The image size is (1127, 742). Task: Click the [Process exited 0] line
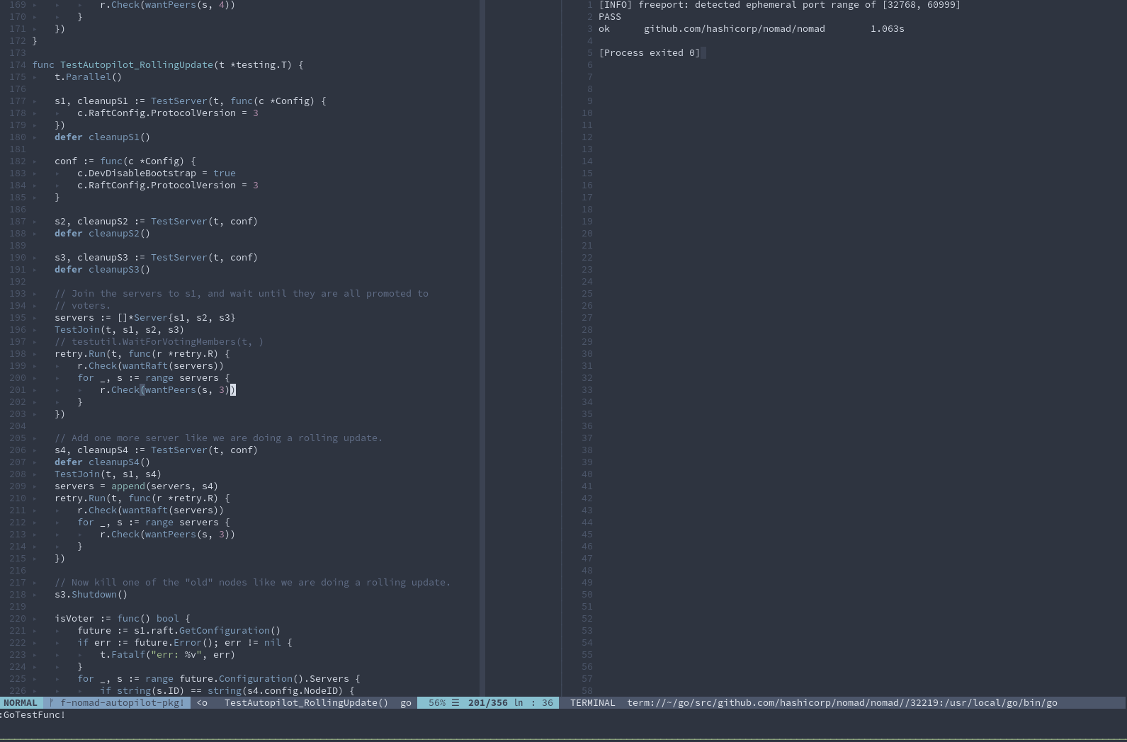[650, 53]
